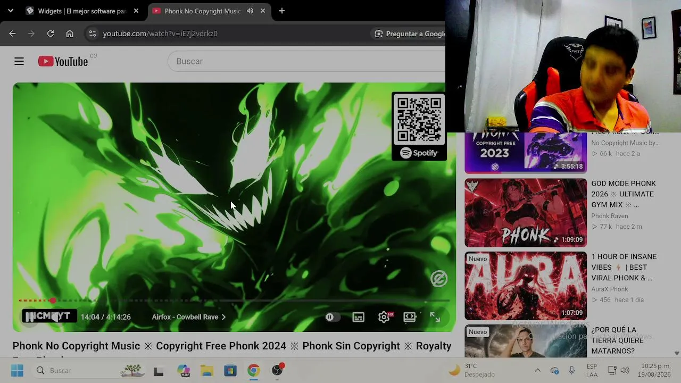Visit the AuraX Phonk channel link

(x=610, y=289)
